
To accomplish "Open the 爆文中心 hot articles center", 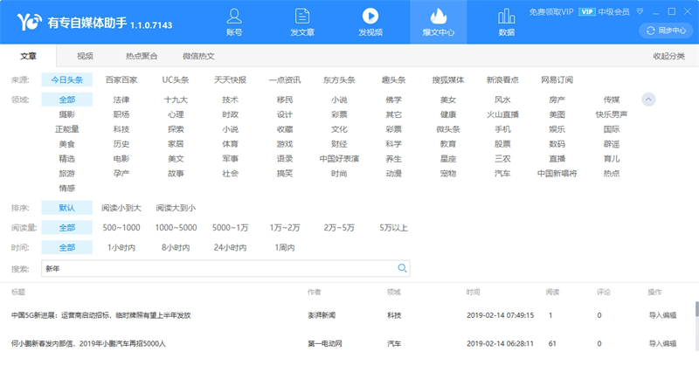I will 439,22.
